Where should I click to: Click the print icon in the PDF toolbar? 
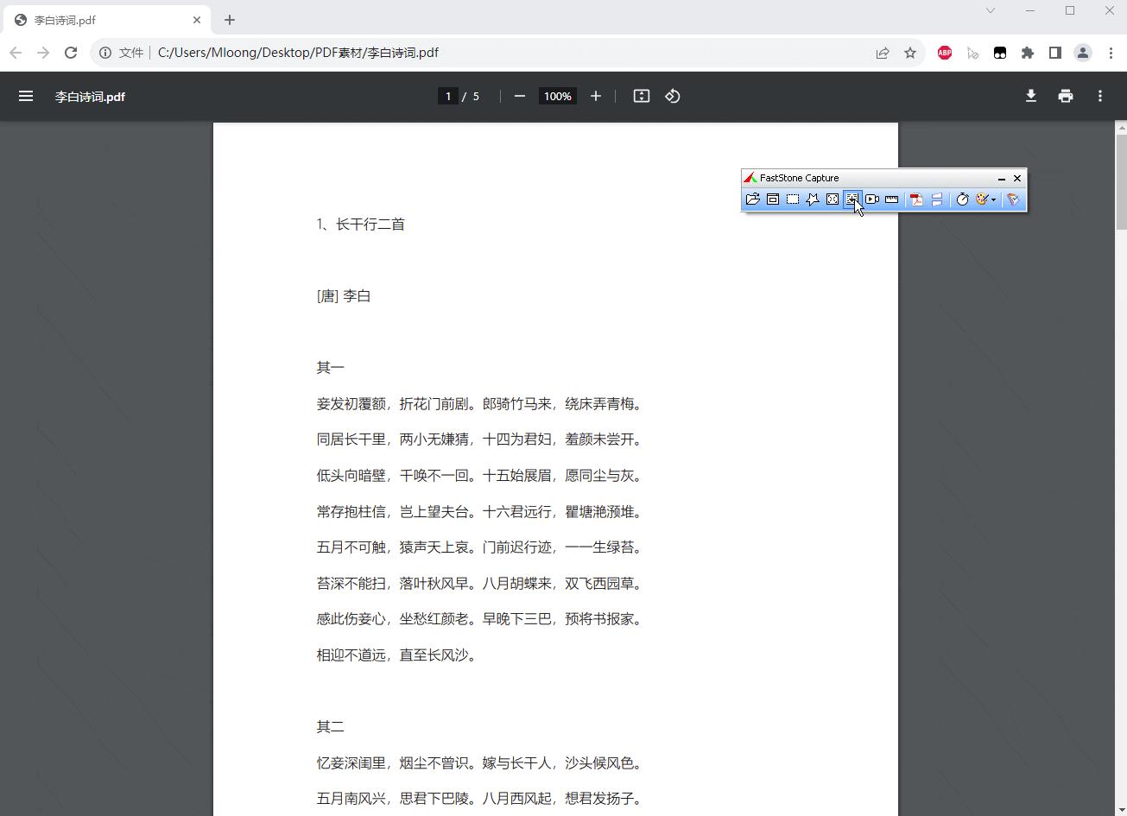[x=1065, y=96]
